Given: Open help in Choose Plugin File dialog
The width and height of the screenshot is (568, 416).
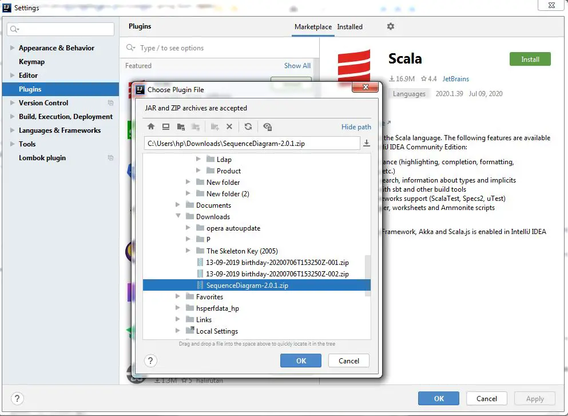Looking at the screenshot, I should [x=150, y=360].
